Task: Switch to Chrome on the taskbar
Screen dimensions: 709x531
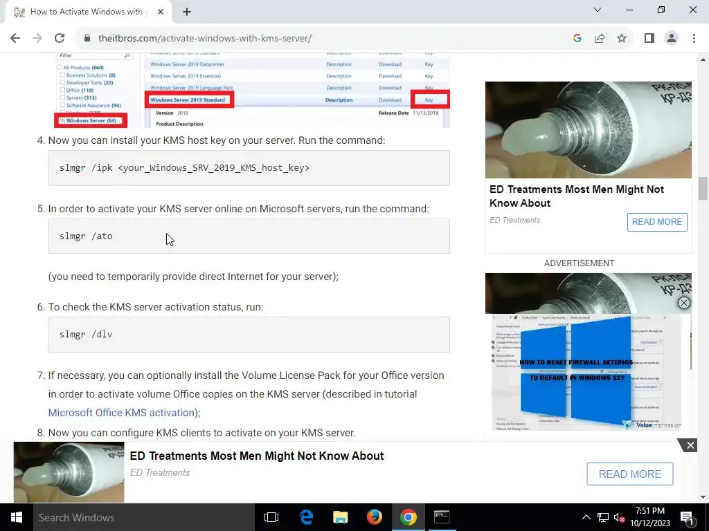Action: 408,517
